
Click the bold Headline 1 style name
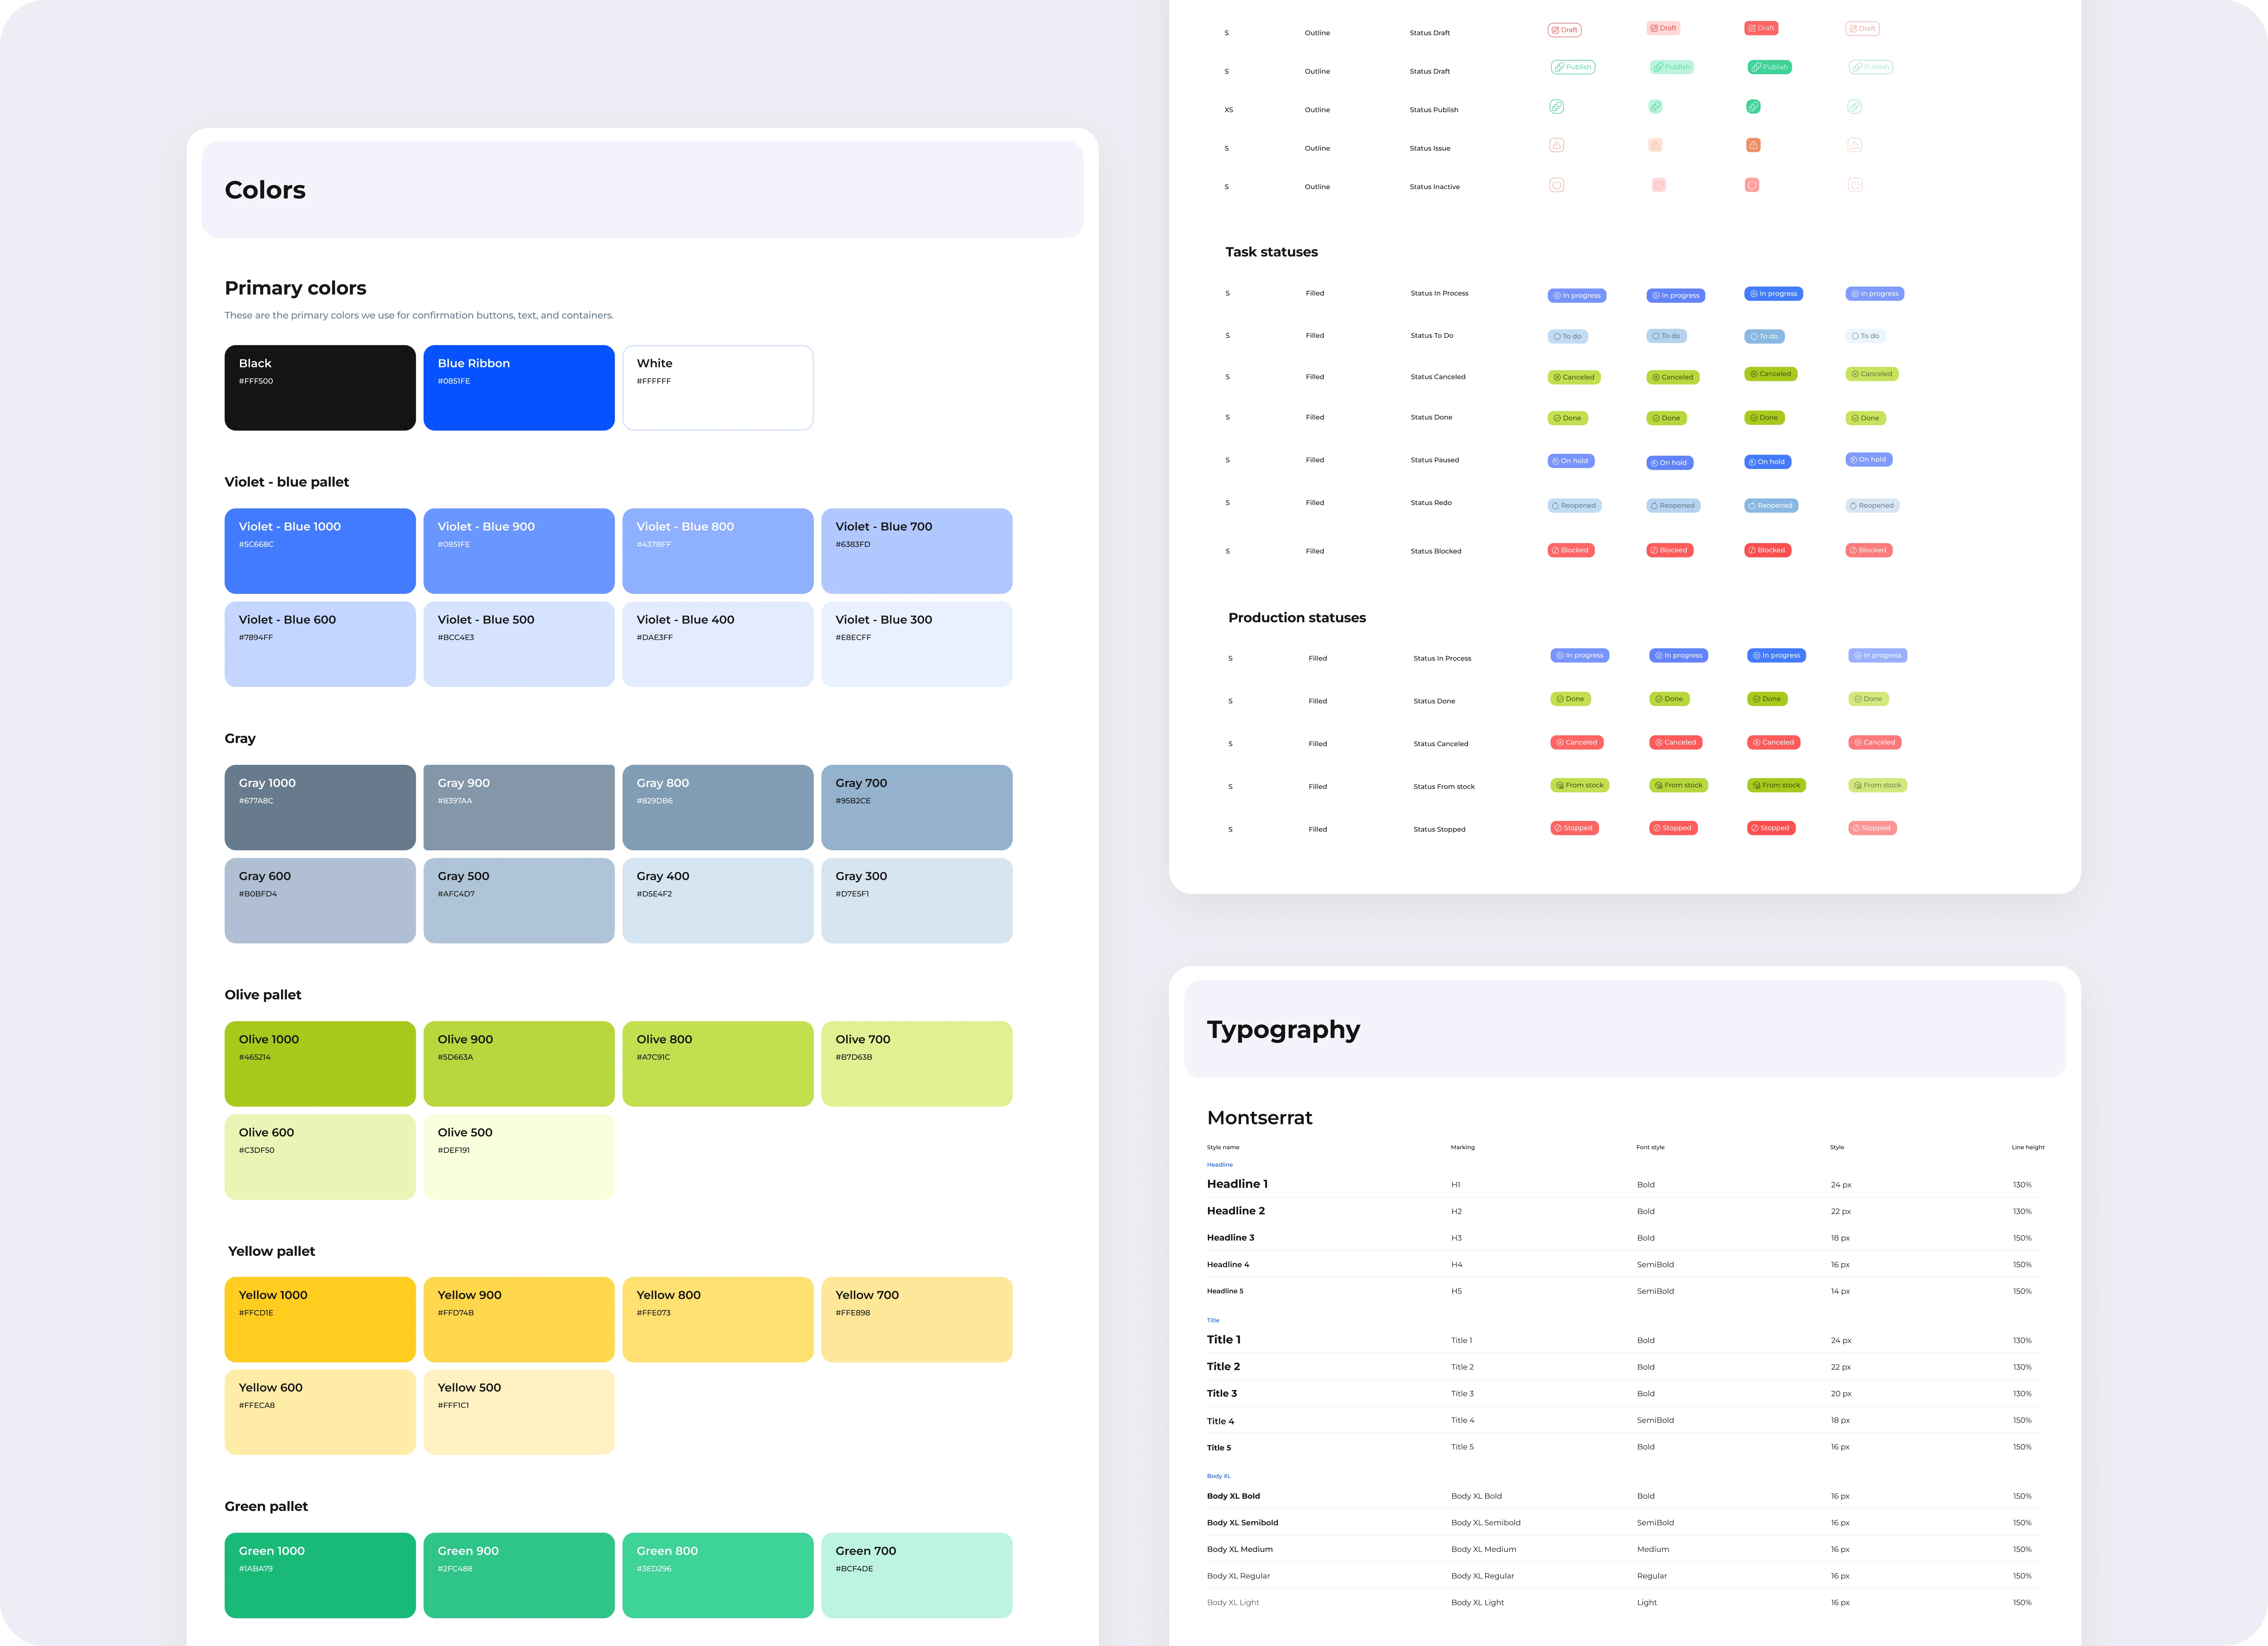1237,1184
